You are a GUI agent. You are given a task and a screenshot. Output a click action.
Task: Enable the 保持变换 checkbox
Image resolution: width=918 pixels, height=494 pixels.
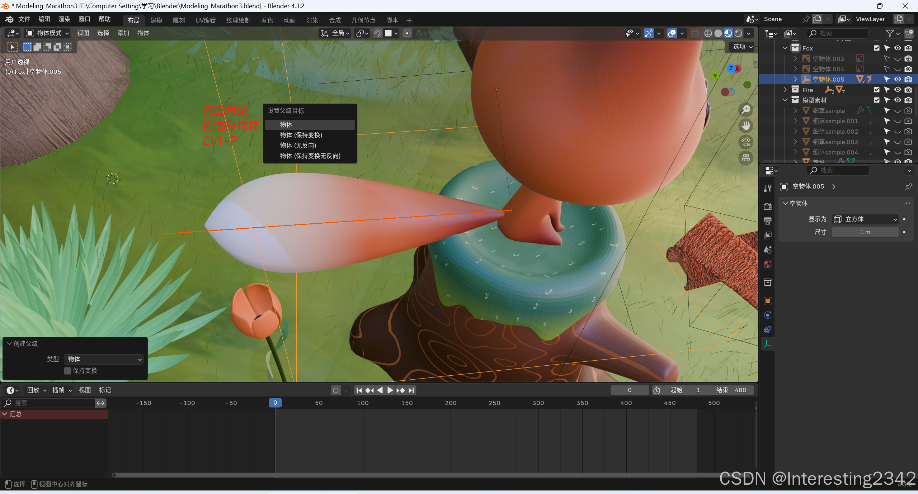tap(67, 371)
